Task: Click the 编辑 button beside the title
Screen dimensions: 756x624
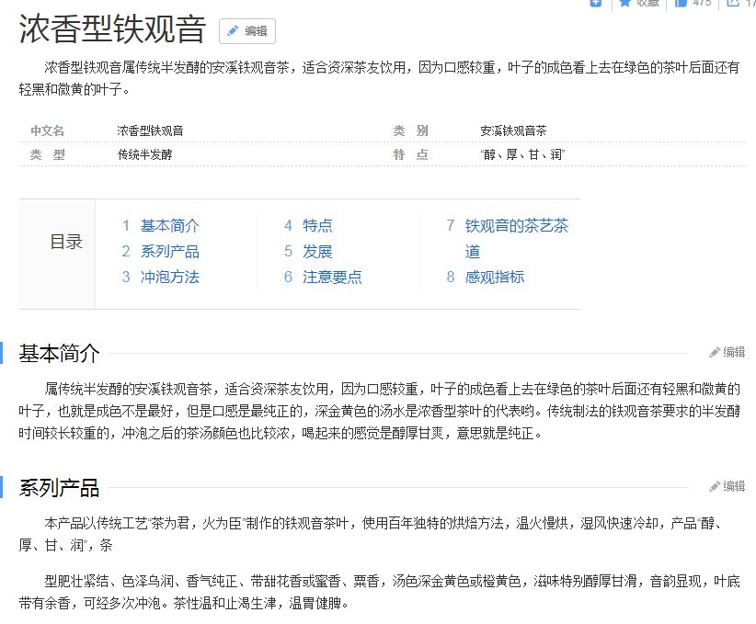Action: [x=246, y=31]
